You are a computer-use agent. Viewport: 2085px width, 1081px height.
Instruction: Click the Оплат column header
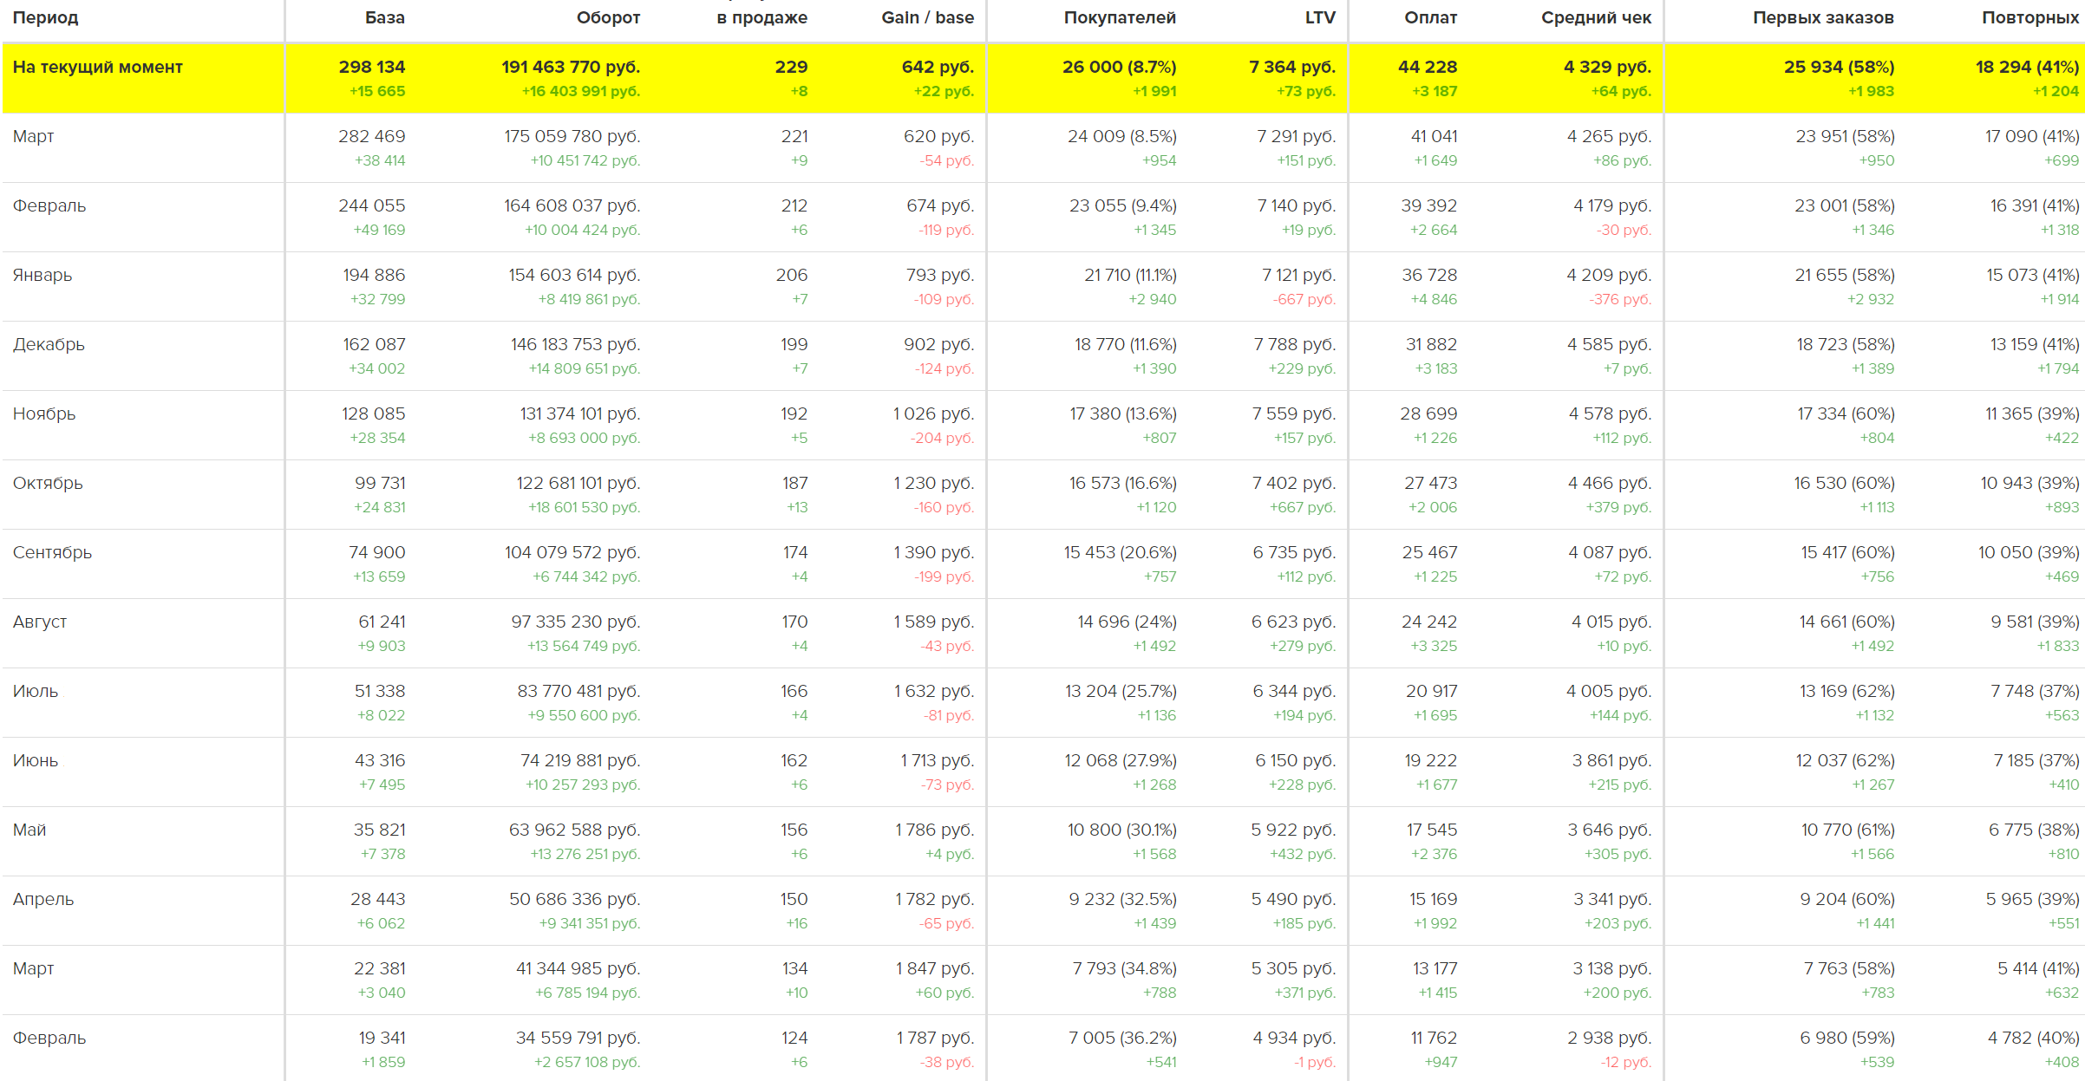click(1430, 17)
